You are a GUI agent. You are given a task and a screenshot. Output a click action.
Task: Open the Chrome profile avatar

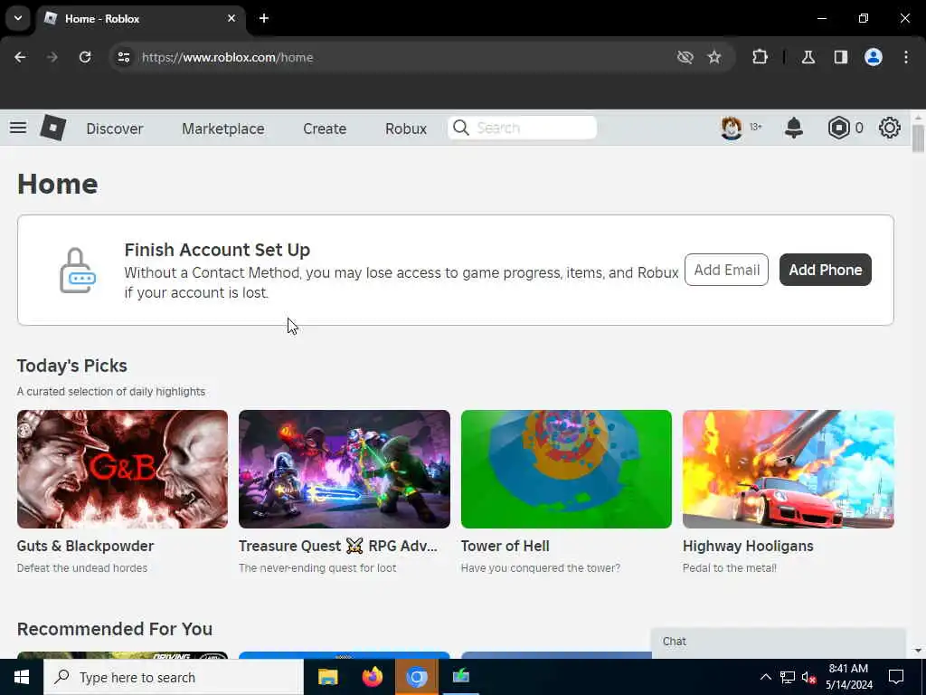click(x=874, y=57)
